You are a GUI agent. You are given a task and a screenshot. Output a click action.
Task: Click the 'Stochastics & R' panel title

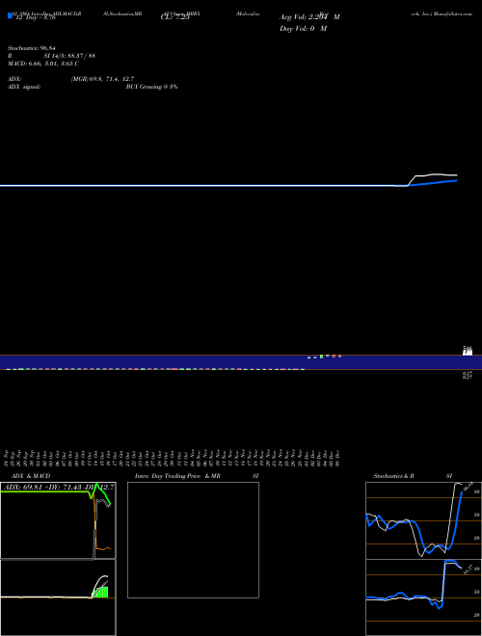[393, 476]
